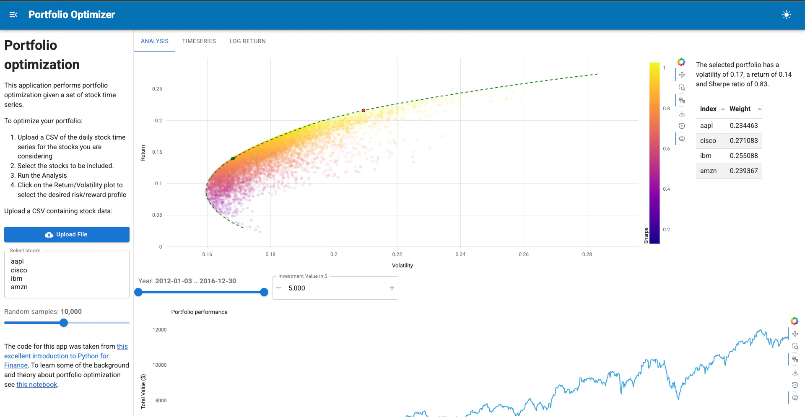Toggle the sidebar with the hamburger menu icon
The height and width of the screenshot is (417, 805).
coord(13,15)
